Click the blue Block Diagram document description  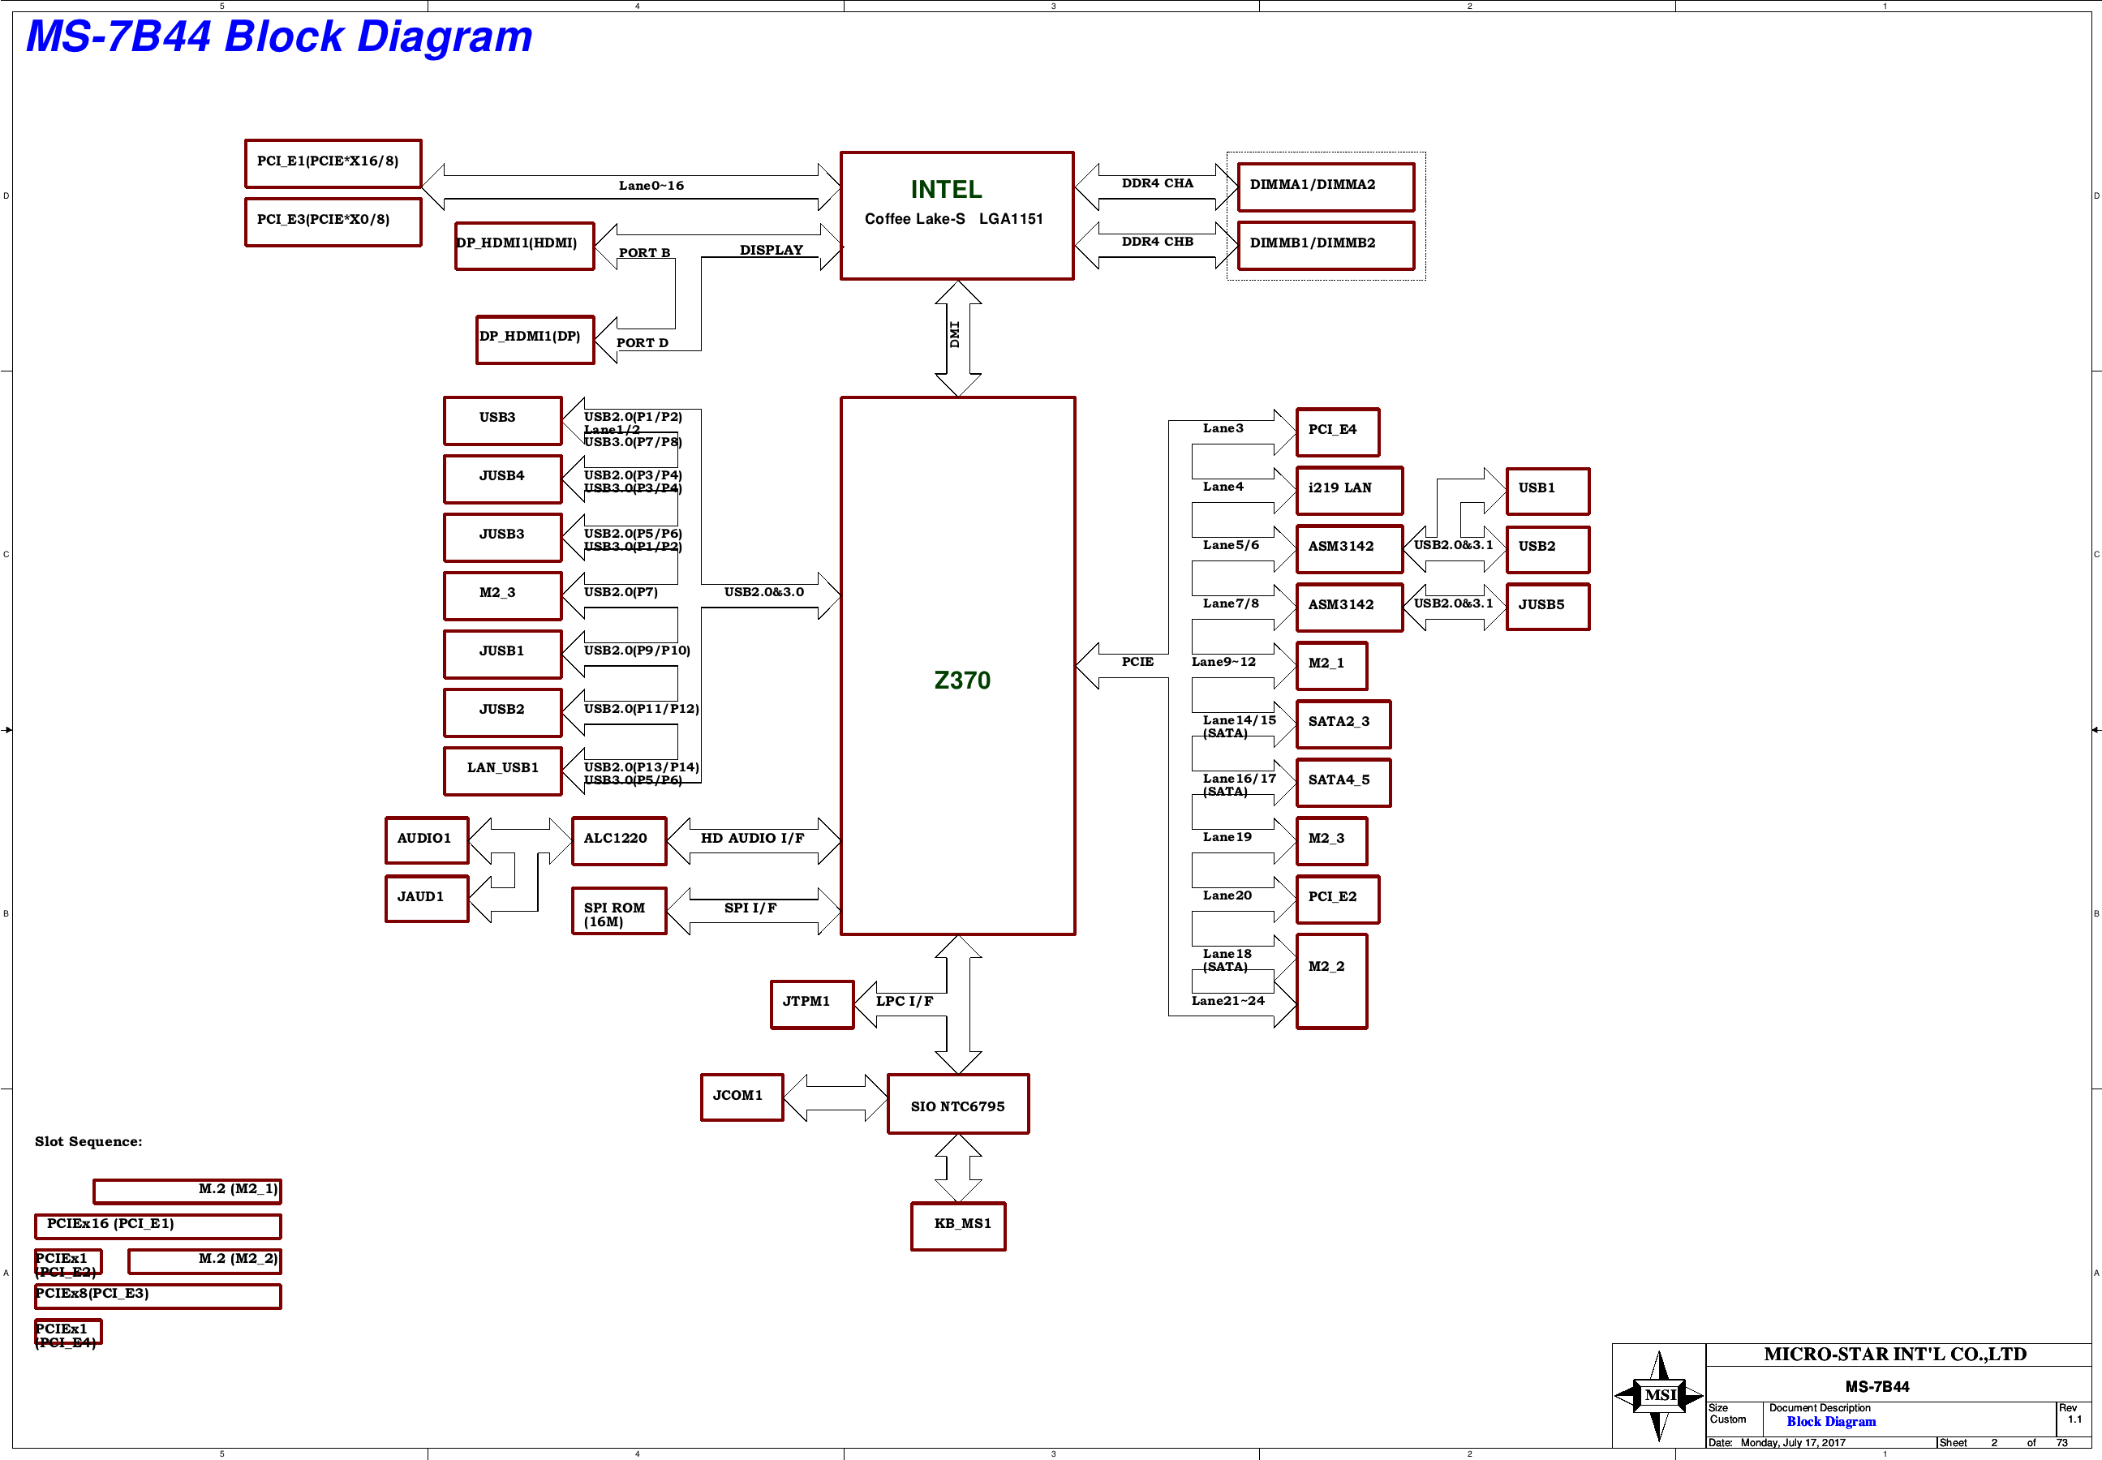pyautogui.click(x=1831, y=1422)
